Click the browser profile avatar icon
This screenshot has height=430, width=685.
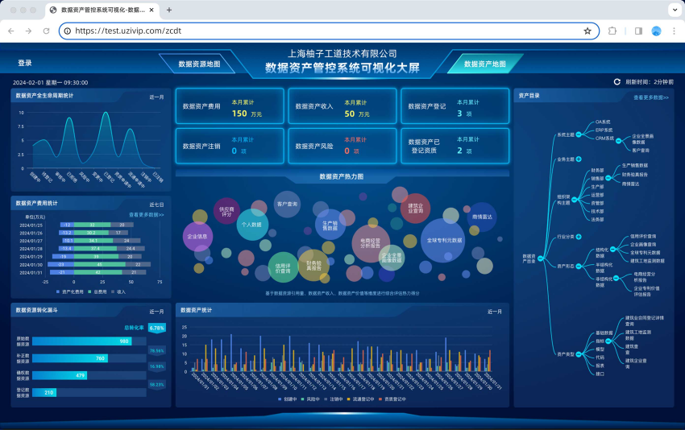pyautogui.click(x=656, y=31)
